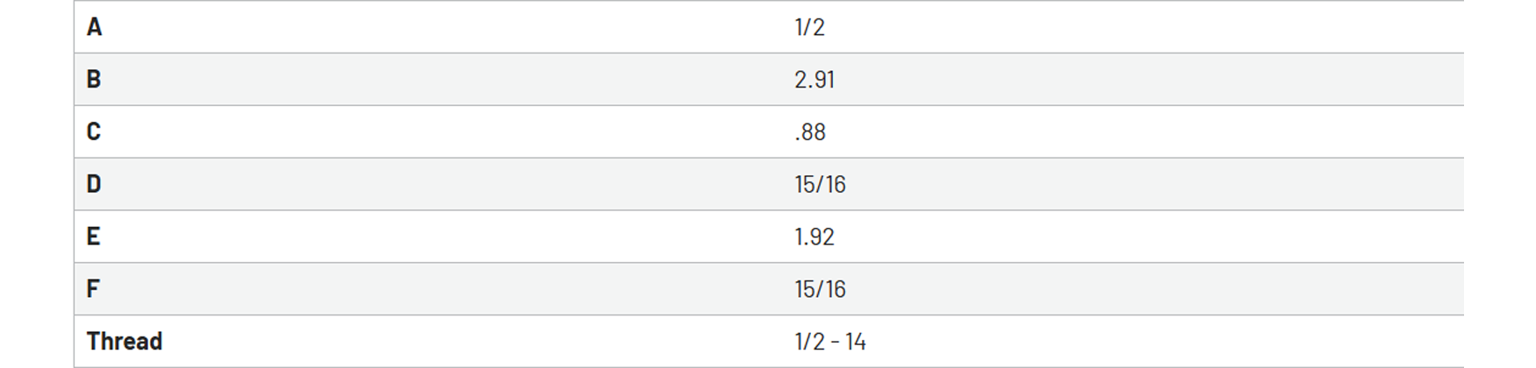Click the row label F
The width and height of the screenshot is (1536, 368).
(93, 289)
